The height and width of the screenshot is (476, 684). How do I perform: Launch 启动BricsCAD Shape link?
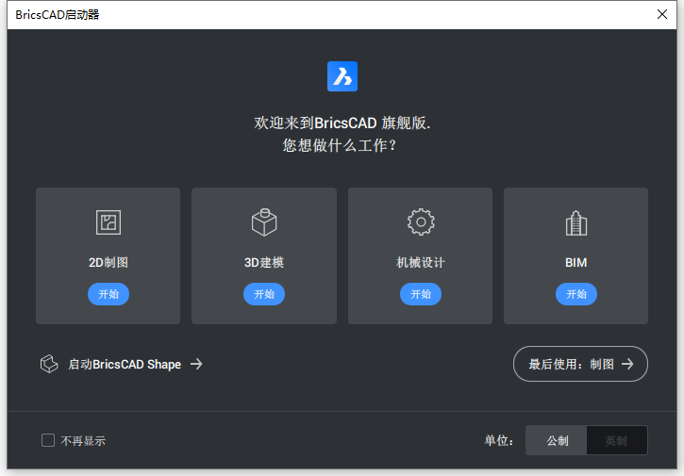(122, 364)
